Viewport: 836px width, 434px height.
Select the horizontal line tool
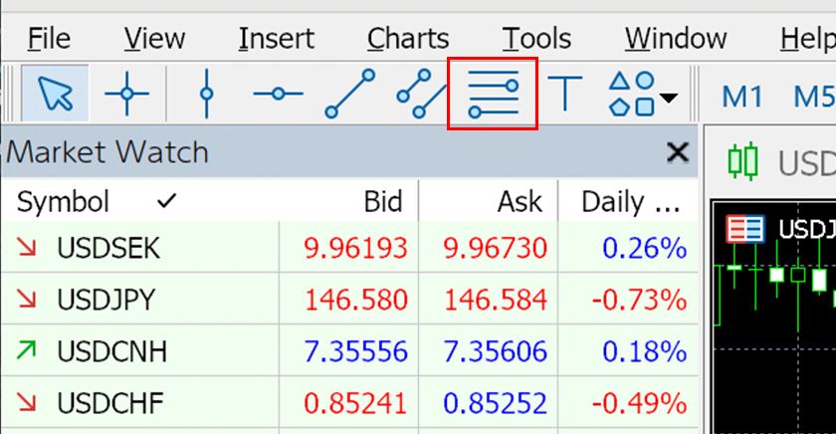(278, 95)
